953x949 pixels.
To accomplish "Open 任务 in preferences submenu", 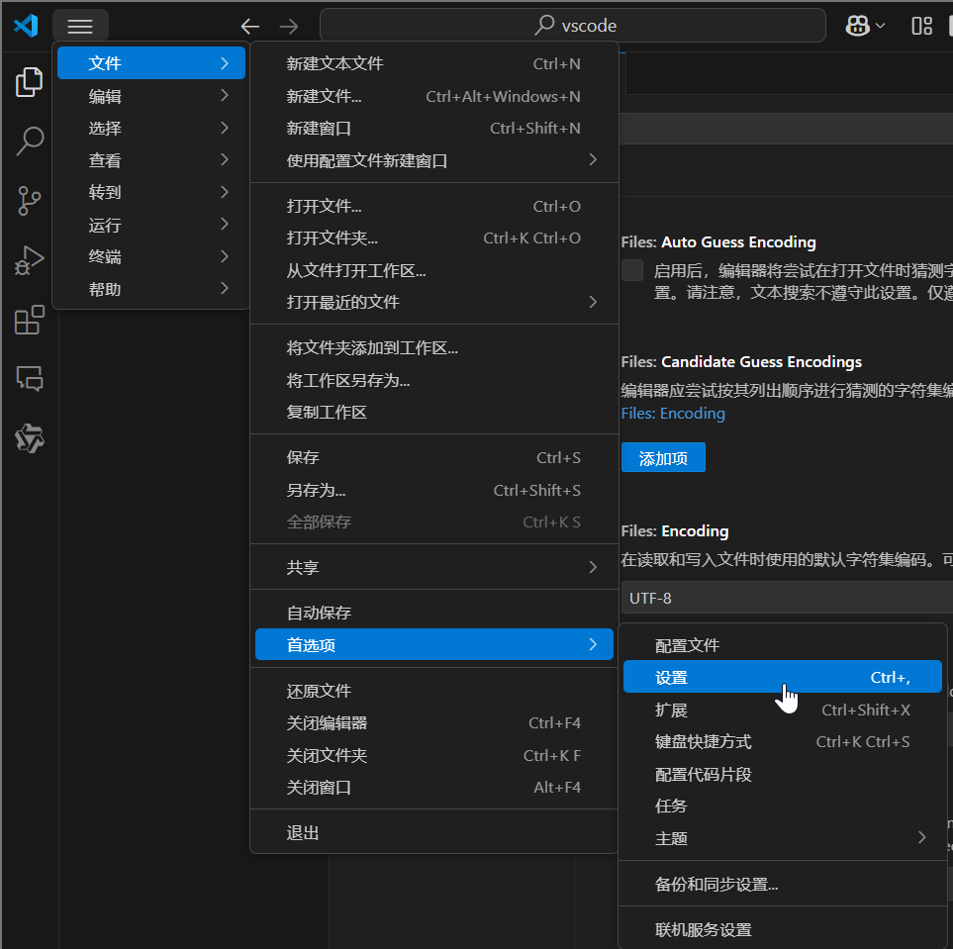I will click(782, 807).
